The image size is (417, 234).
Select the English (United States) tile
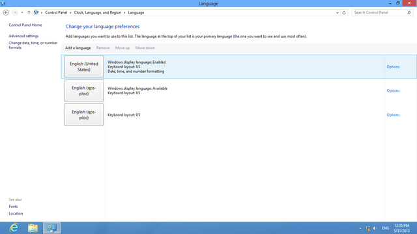point(84,66)
